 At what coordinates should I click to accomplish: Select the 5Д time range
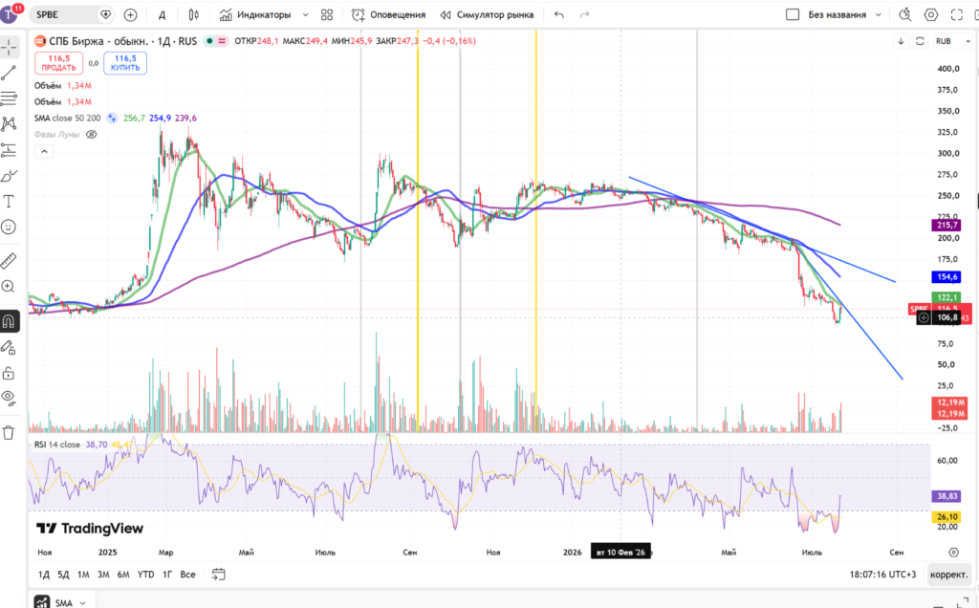tap(63, 575)
